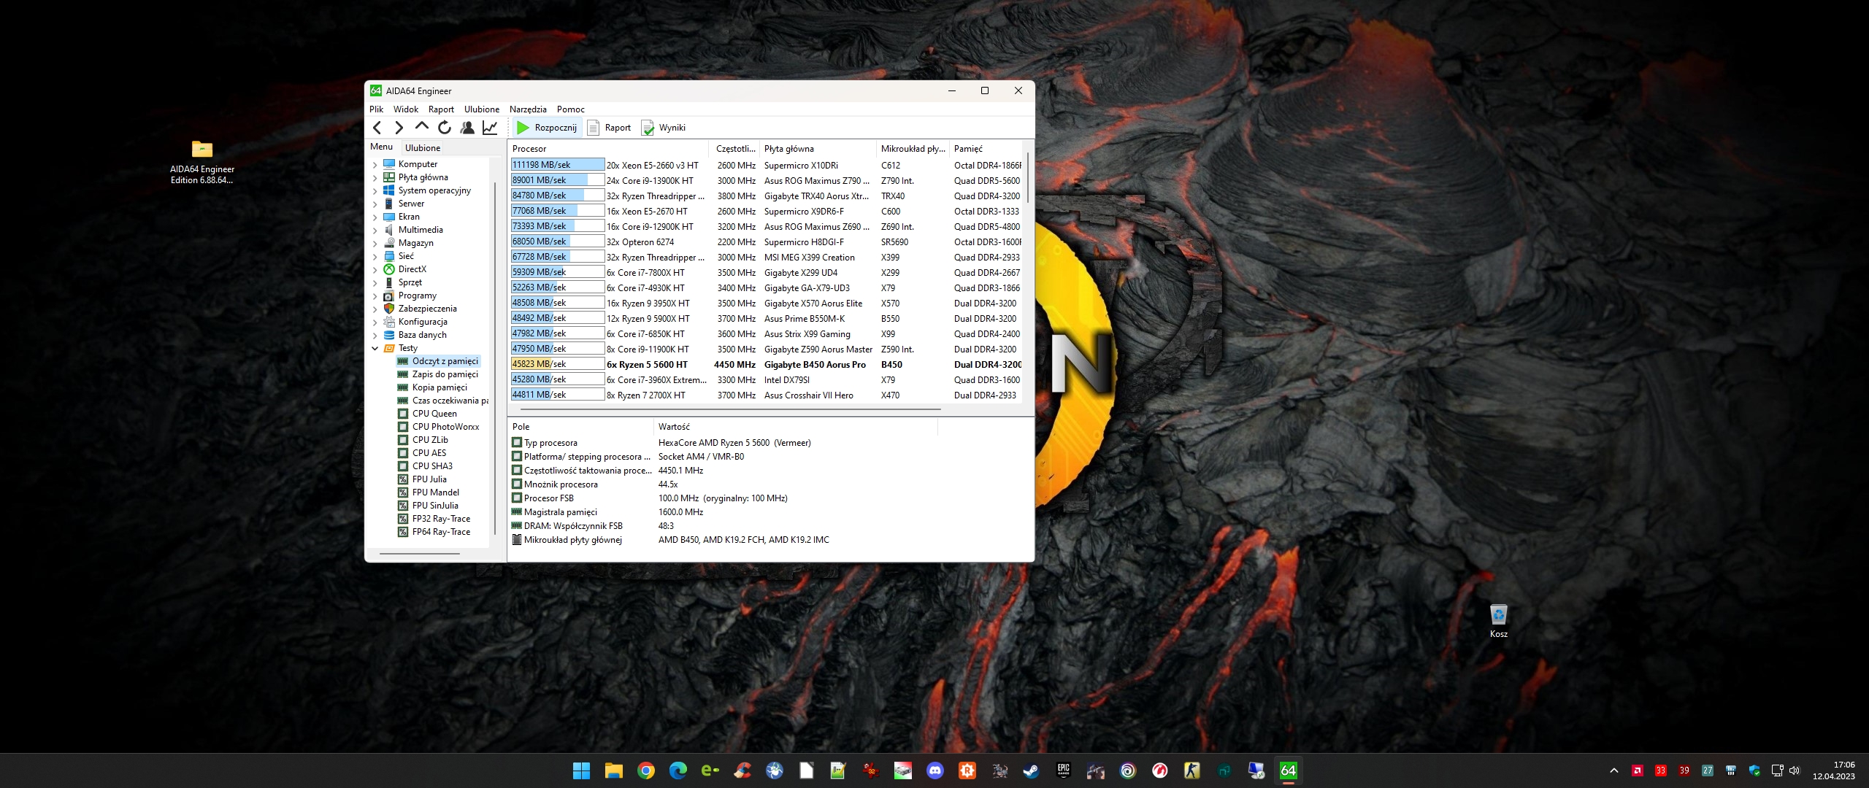The width and height of the screenshot is (1869, 788).
Task: Open the user profile icon in the toolbar
Action: 467,128
